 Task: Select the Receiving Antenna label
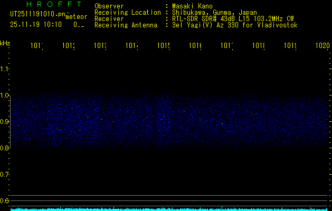tap(126, 25)
